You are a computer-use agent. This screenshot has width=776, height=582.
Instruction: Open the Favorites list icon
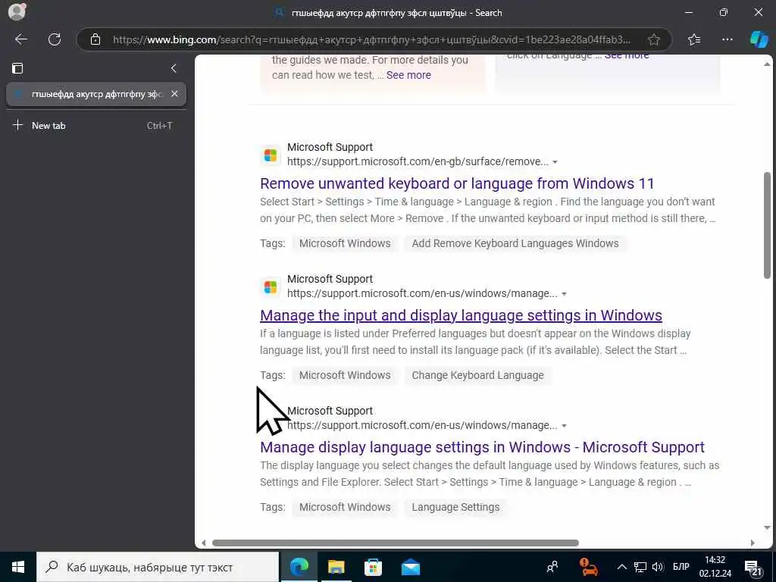pyautogui.click(x=694, y=39)
